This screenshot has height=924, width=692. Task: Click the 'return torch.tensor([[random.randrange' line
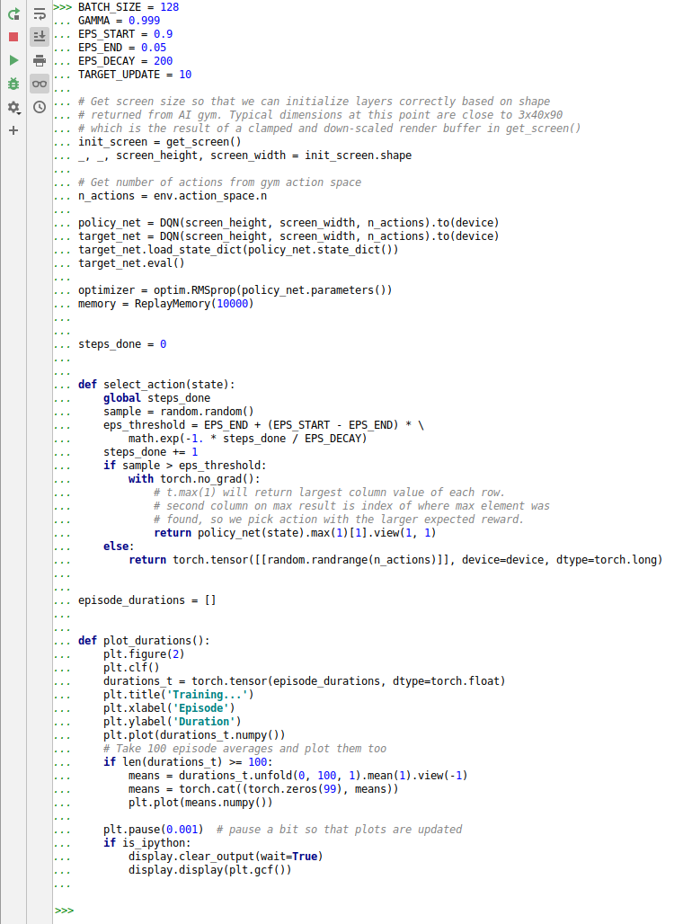point(395,560)
